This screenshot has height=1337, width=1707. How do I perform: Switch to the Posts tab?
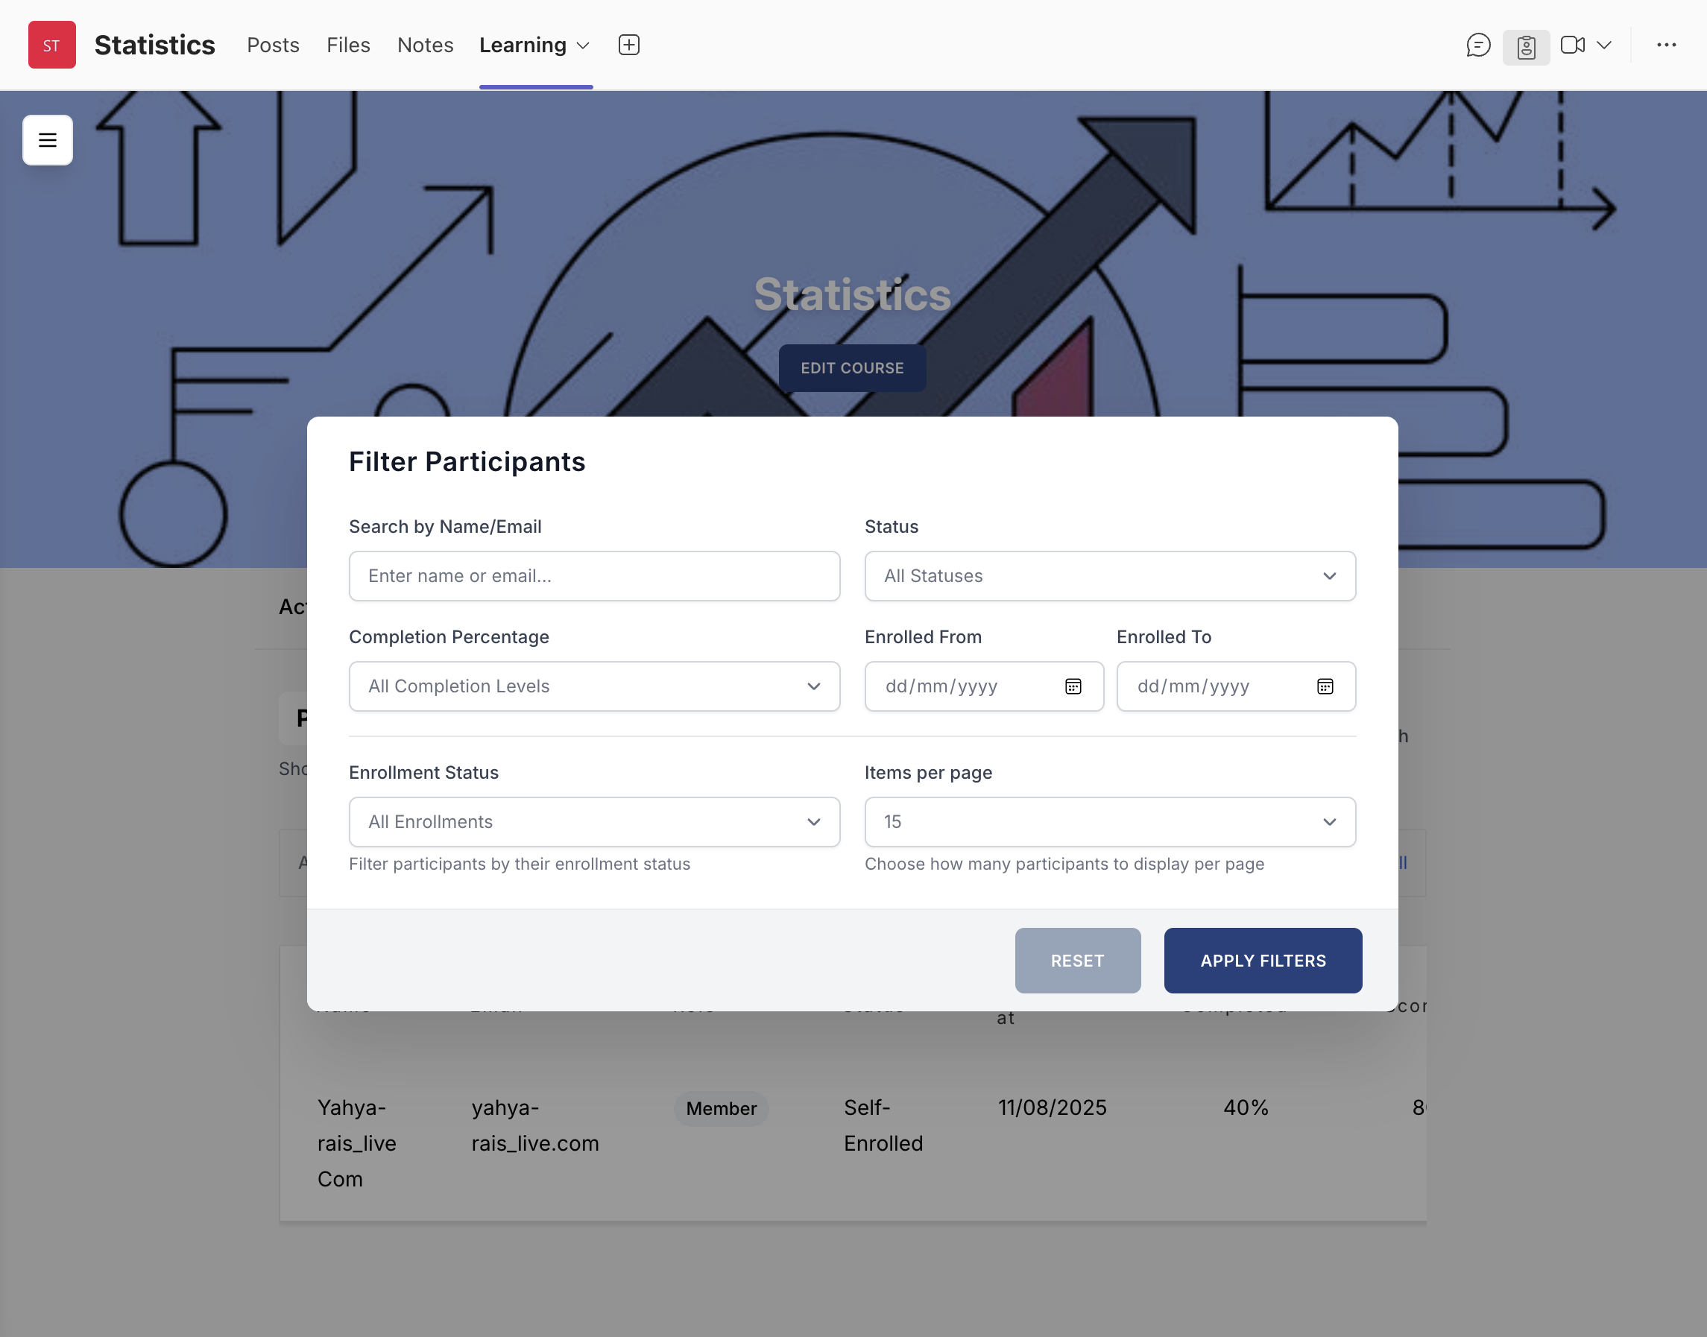pos(273,45)
